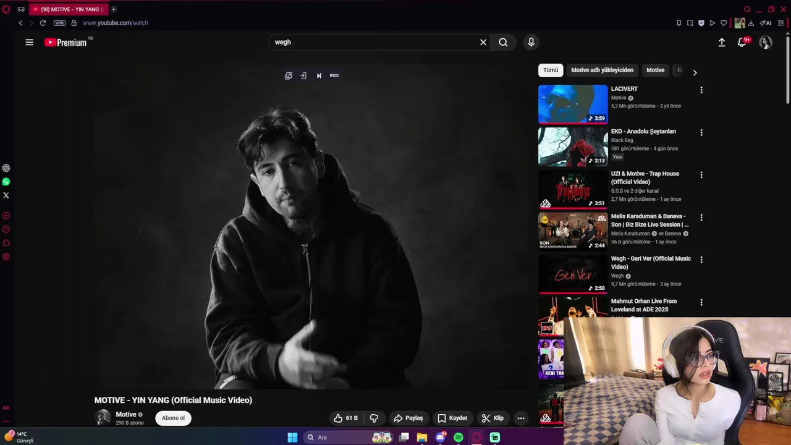Reload the current page
This screenshot has width=791, height=445.
43,23
